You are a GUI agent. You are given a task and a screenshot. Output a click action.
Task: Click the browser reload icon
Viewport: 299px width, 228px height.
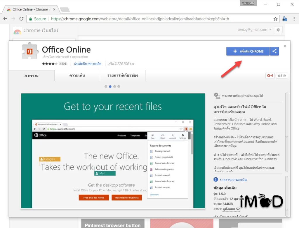[x=21, y=19]
